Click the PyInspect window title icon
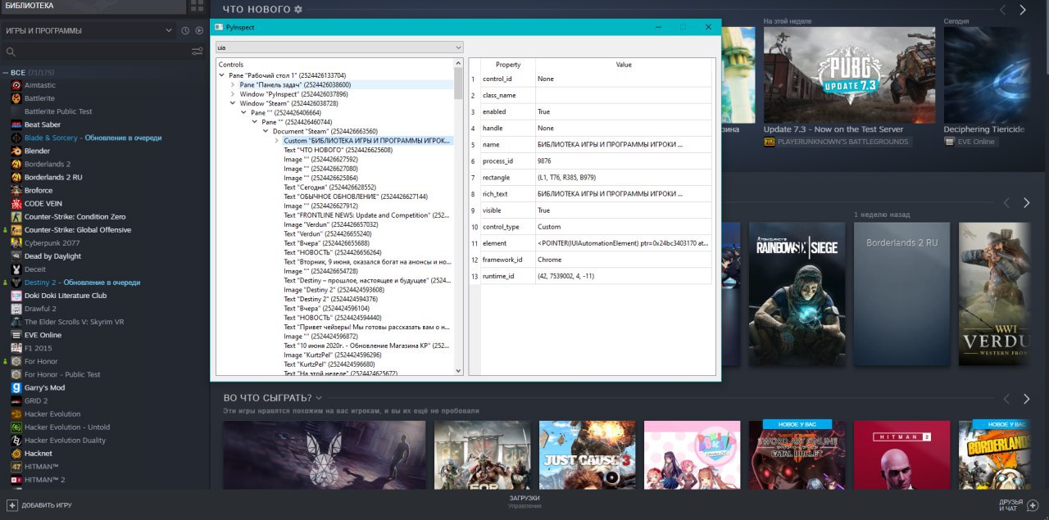The height and width of the screenshot is (520, 1049). [x=218, y=27]
